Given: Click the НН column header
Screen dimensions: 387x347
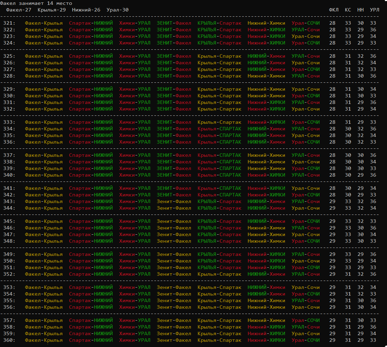Looking at the screenshot, I should coord(360,10).
